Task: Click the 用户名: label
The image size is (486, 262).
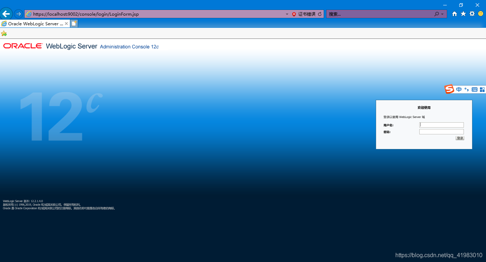Action: (x=388, y=125)
